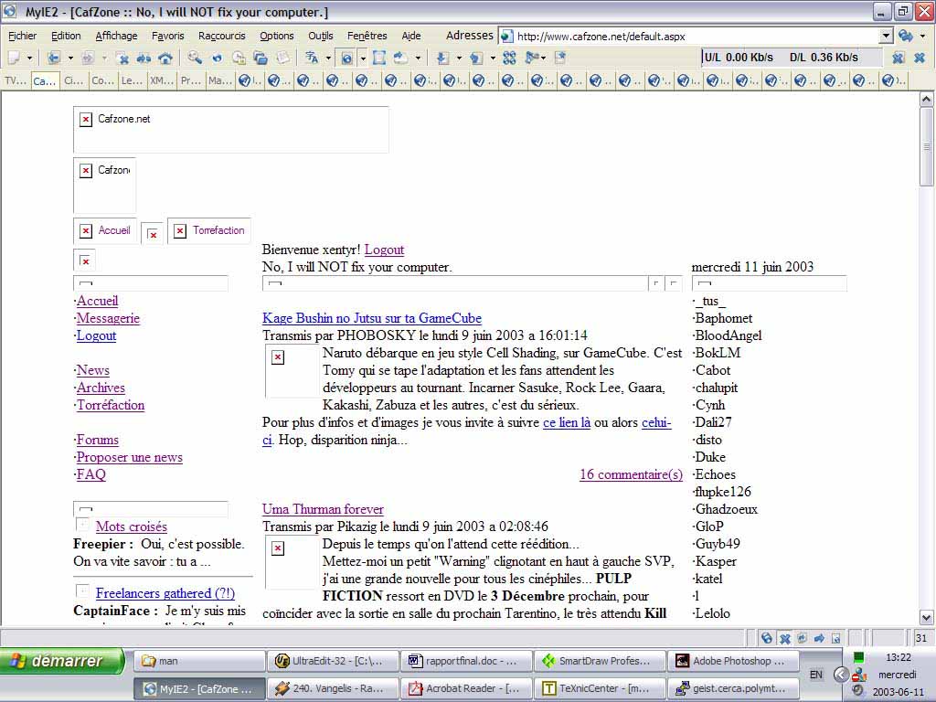Open the download arrow icon's dropdown

coord(459,58)
